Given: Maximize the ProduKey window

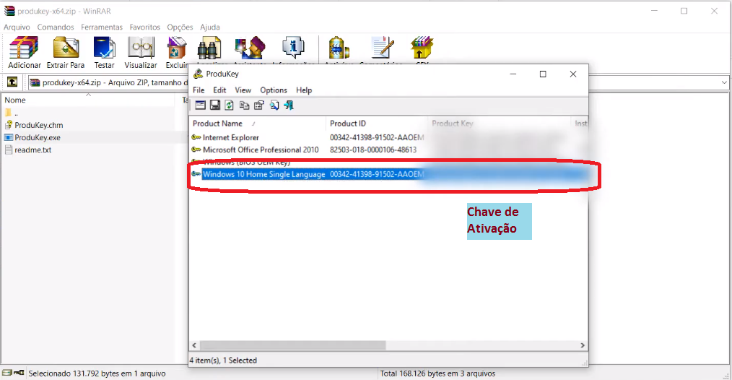Looking at the screenshot, I should (543, 74).
